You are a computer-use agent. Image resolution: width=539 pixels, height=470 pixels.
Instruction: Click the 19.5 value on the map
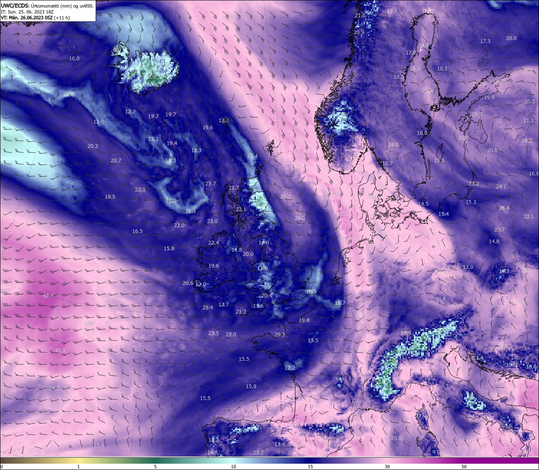point(110,197)
